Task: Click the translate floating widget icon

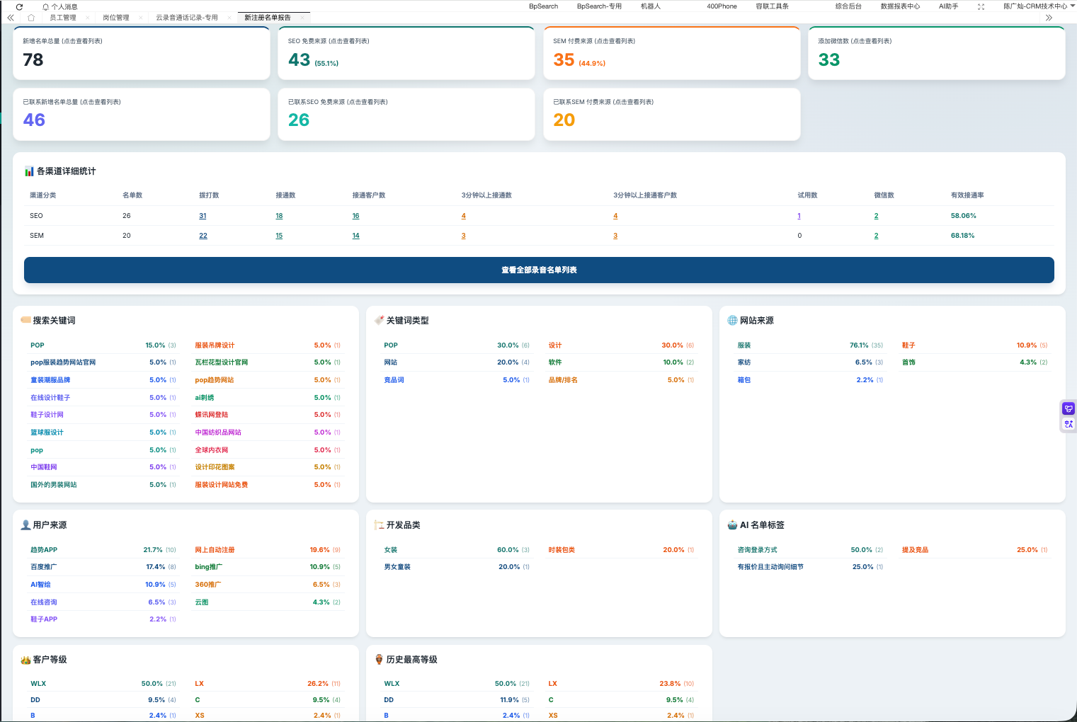Action: pyautogui.click(x=1069, y=424)
